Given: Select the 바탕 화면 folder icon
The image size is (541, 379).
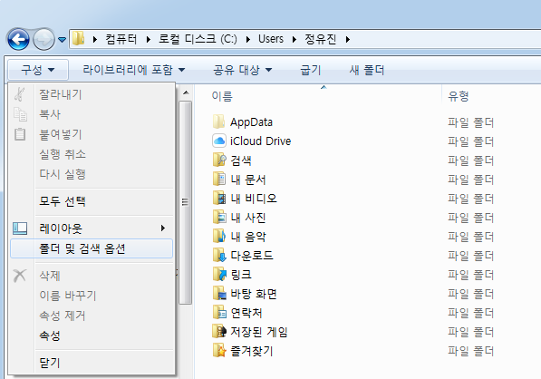Looking at the screenshot, I should click(x=219, y=294).
